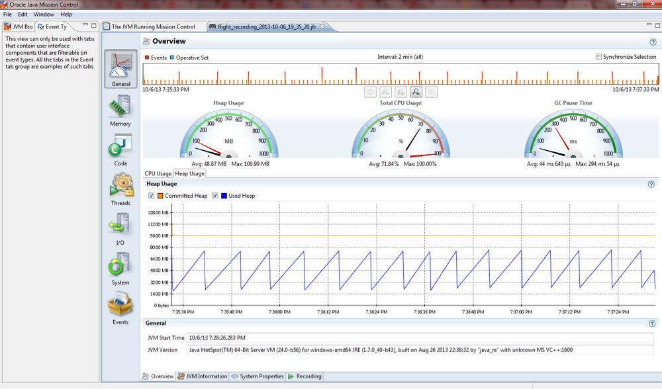The image size is (662, 389).
Task: Select the General overview icon
Action: [120, 66]
